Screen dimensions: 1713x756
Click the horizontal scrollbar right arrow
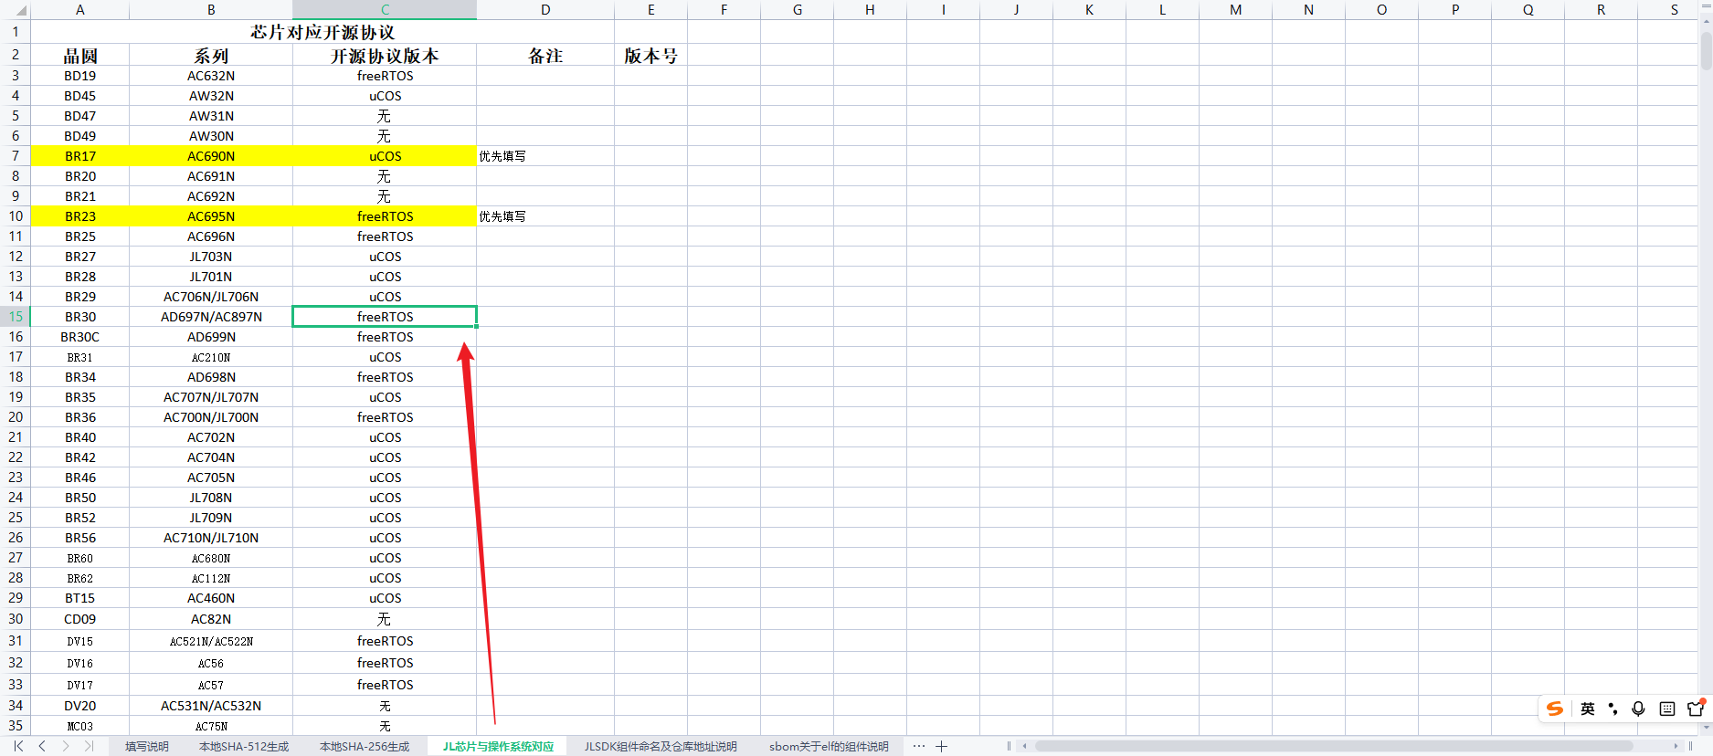pos(1676,746)
